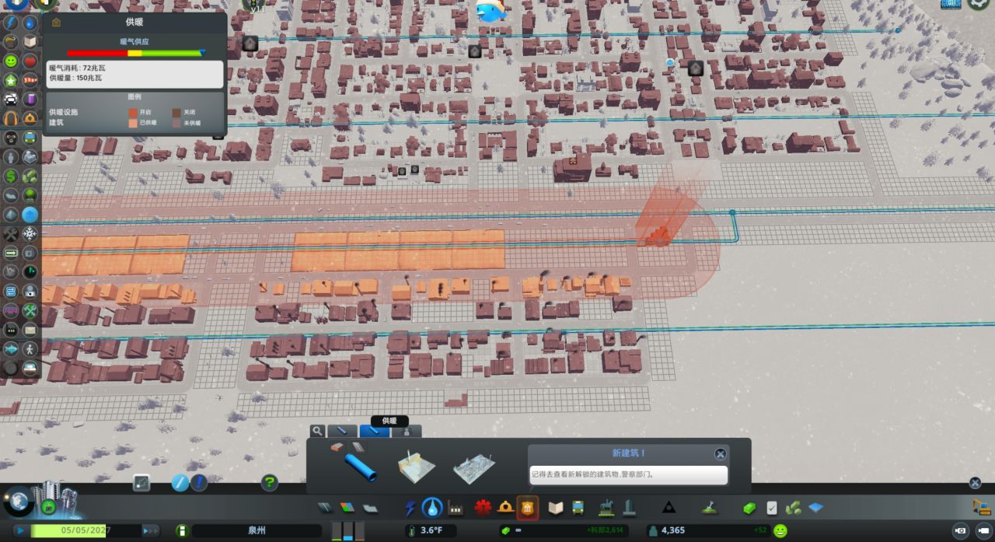Open Public transport bus menu

(578, 508)
